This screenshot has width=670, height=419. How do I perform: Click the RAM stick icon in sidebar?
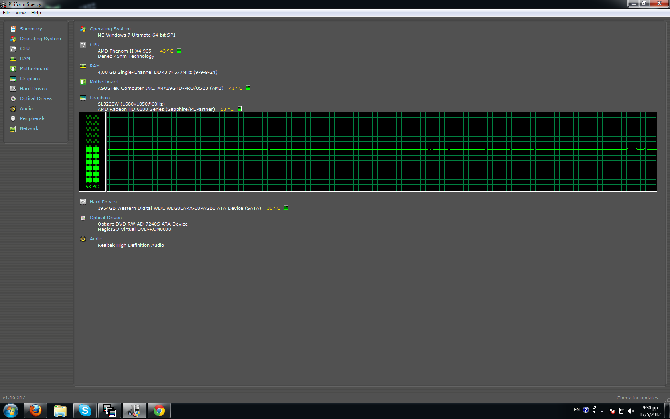pos(13,59)
